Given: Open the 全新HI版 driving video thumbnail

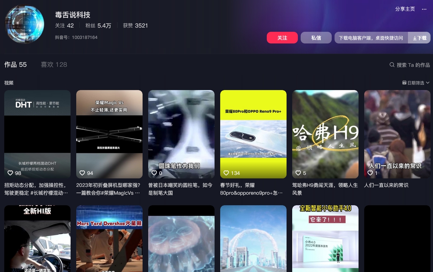Looking at the screenshot, I should (x=37, y=238).
